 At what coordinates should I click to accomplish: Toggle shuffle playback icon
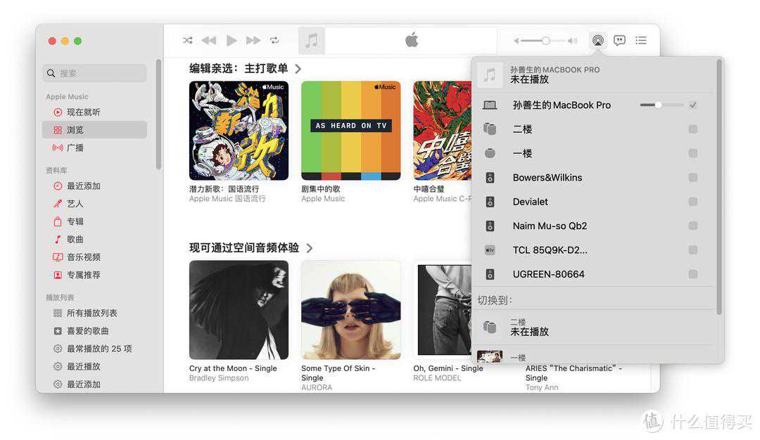[x=188, y=41]
